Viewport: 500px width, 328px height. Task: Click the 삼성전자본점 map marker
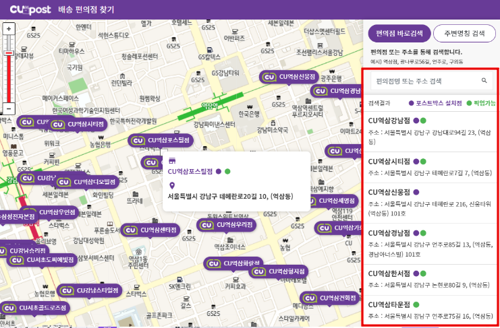[x=19, y=217]
